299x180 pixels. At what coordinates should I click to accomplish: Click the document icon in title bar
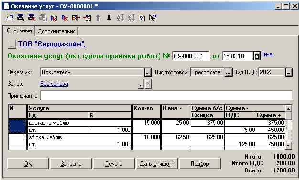click(7, 6)
